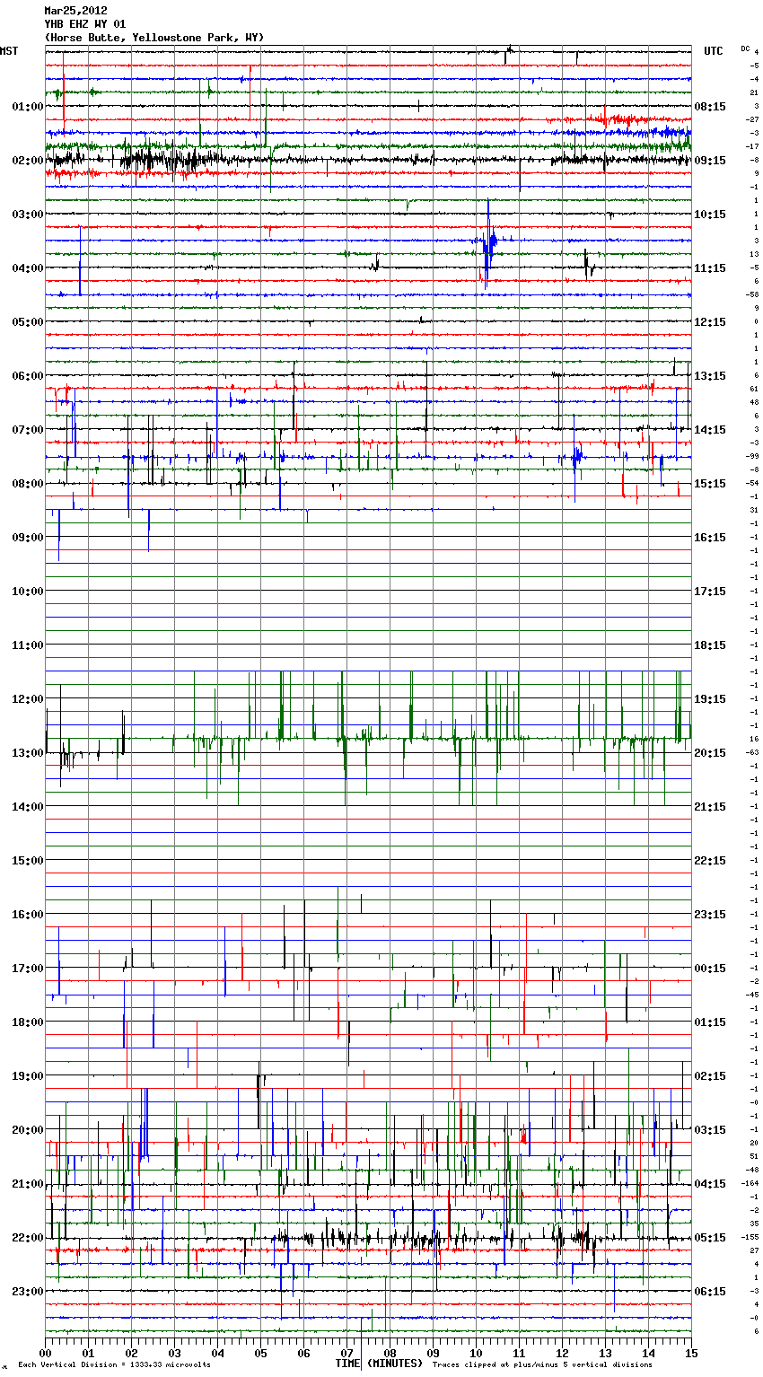Click the 04:15 UTC time label

click(710, 1183)
